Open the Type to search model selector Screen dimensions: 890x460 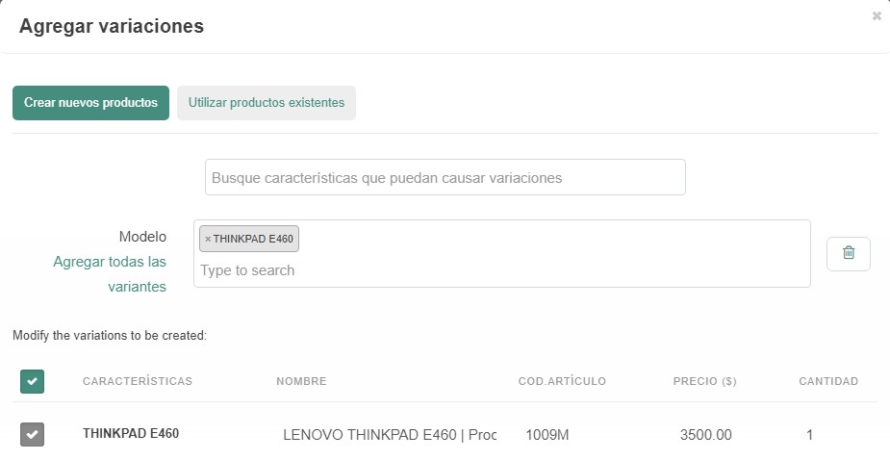click(500, 270)
